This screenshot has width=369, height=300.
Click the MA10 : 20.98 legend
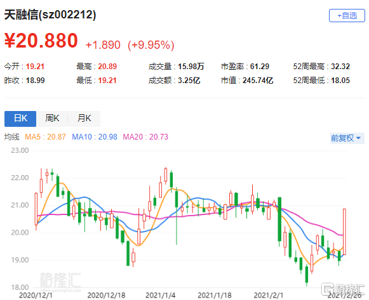[95, 137]
